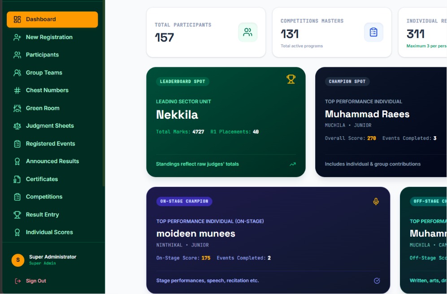Screen dimensions: 447x294
Task: Click the Judgment Sheets scales icon
Action: point(17,126)
